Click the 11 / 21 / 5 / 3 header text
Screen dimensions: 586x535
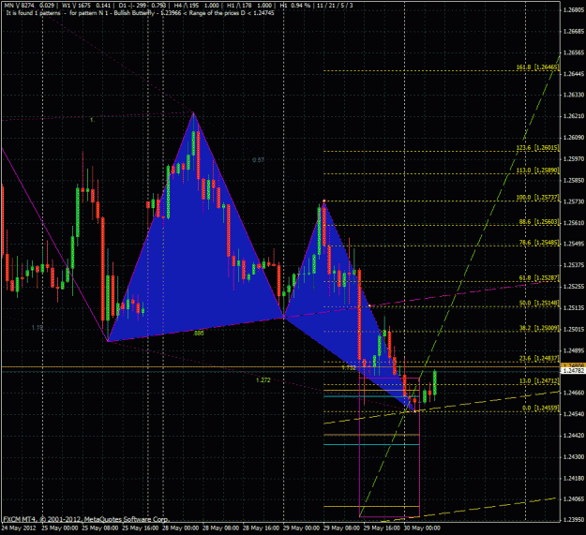click(336, 6)
